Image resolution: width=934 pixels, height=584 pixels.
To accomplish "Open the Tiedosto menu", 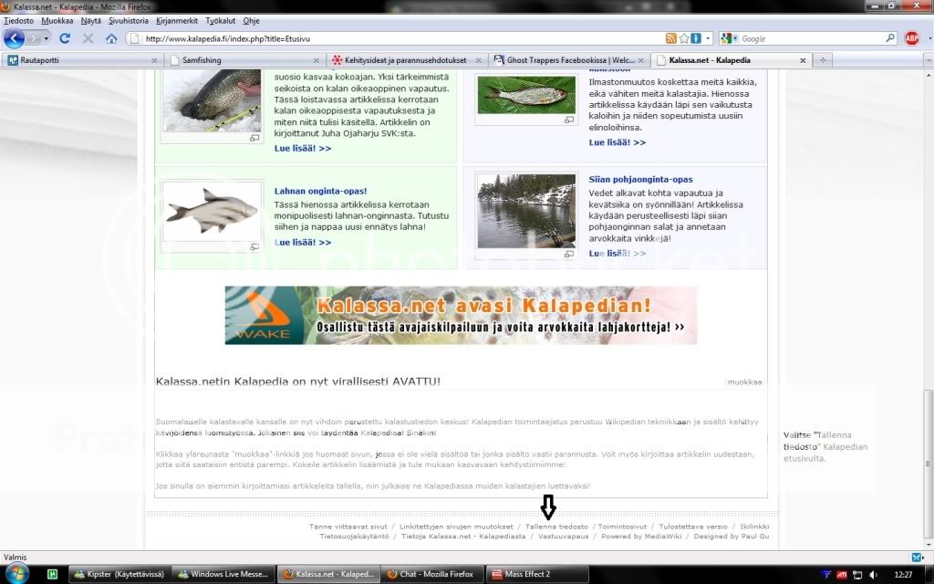I will (19, 20).
